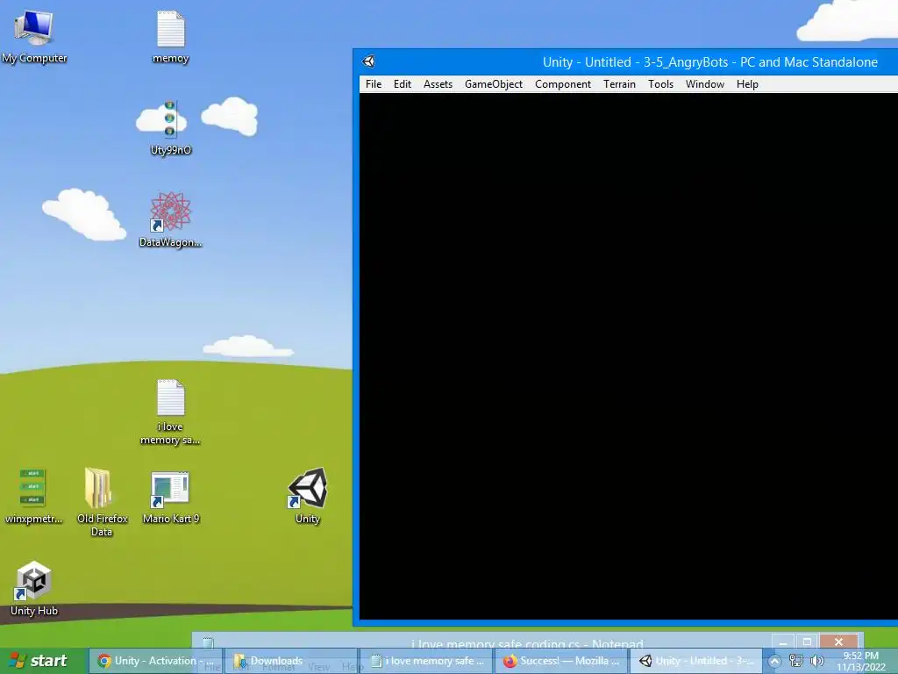Switch to Success! Mozilla Firefox taskbar item
The width and height of the screenshot is (898, 674).
point(561,661)
